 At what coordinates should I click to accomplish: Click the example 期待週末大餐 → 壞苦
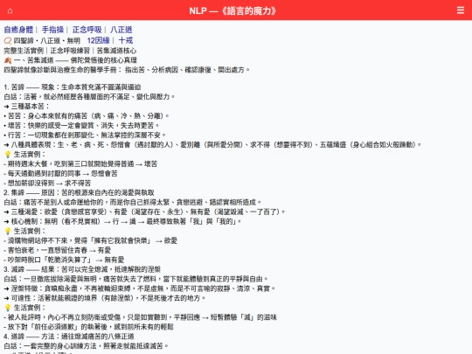click(80, 164)
